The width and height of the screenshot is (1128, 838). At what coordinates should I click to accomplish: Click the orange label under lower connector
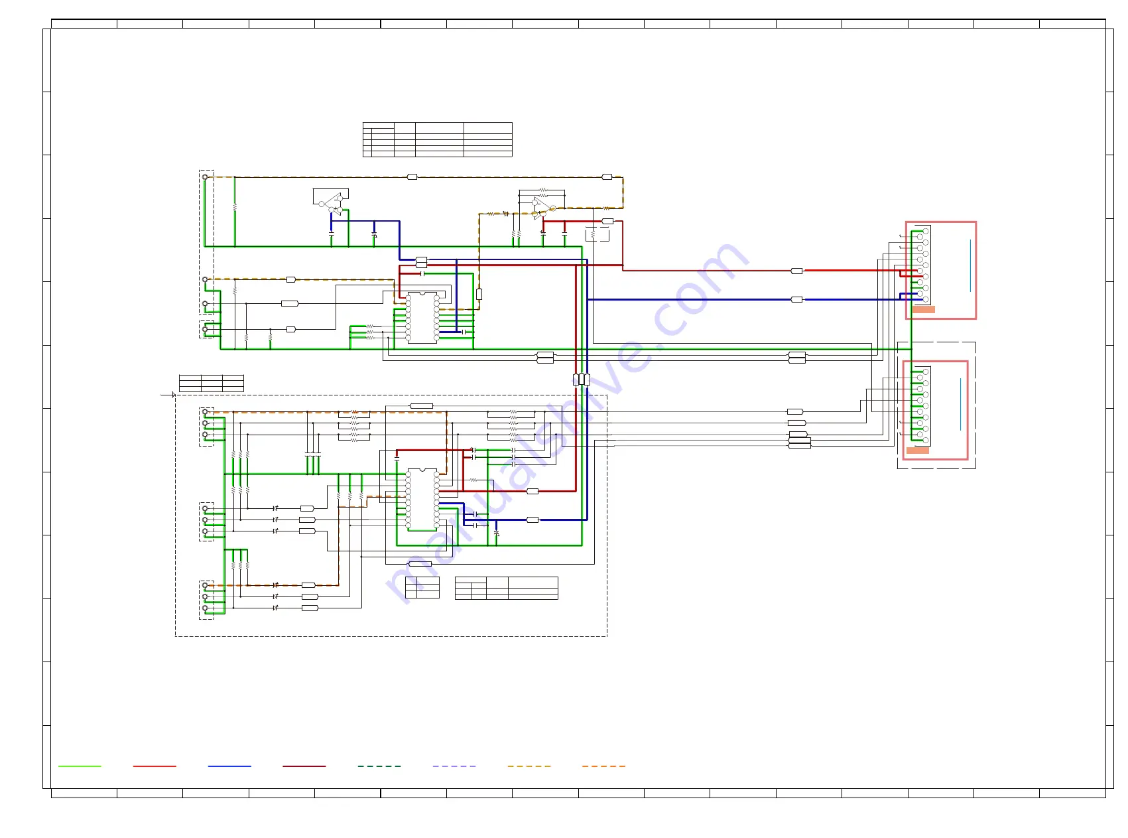[918, 451]
